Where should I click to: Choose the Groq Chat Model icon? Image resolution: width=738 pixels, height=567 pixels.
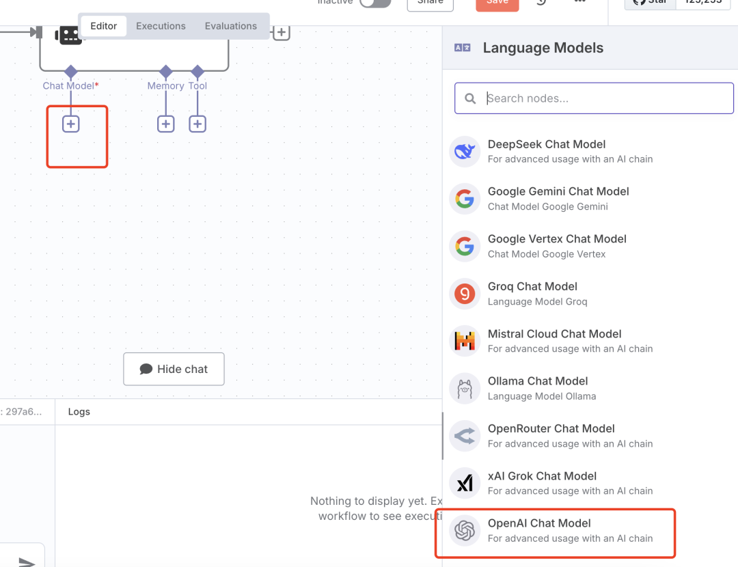click(465, 294)
